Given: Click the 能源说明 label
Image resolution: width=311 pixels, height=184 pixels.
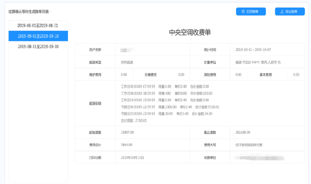Looking at the screenshot, I should [95, 103].
